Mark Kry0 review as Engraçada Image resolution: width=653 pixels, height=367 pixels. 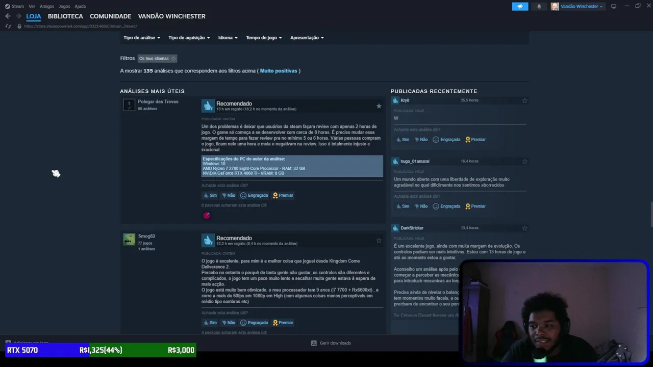tap(446, 140)
